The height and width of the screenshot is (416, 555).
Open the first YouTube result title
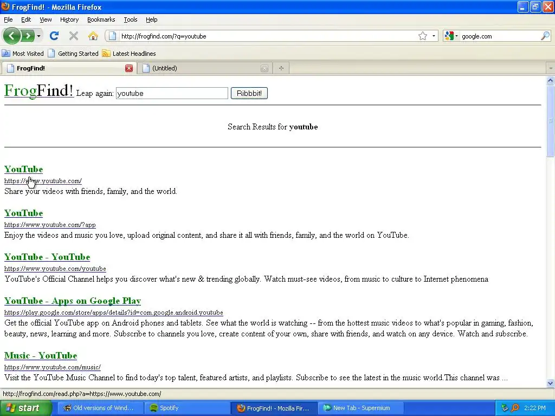pos(23,169)
